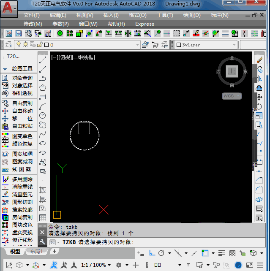Toggle layer lock padlock icon
The width and height of the screenshot is (270, 271).
tap(40, 44)
